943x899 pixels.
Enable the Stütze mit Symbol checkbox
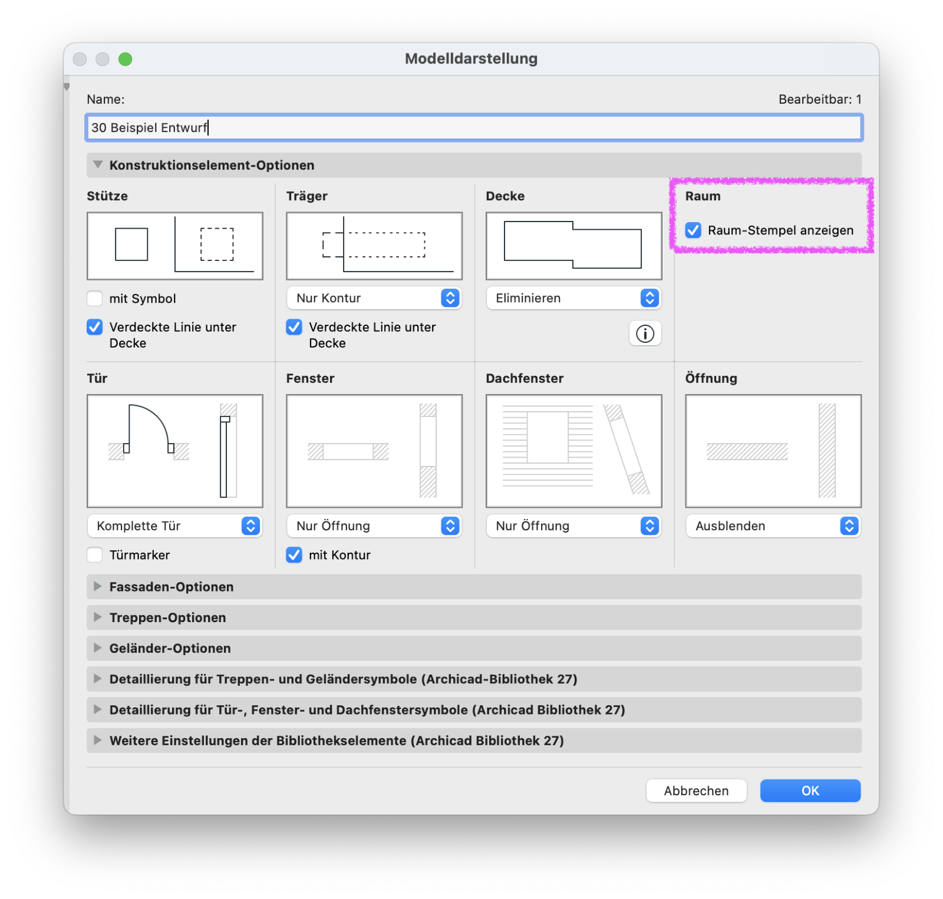94,299
